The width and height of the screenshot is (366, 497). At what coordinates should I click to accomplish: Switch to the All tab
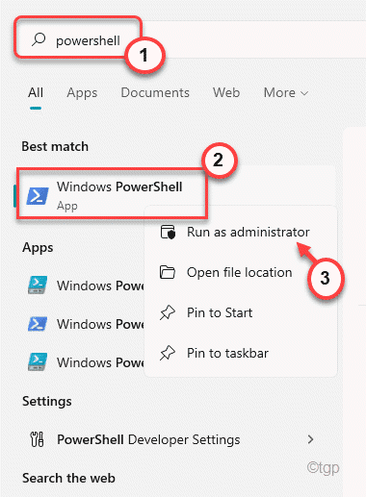click(x=36, y=93)
